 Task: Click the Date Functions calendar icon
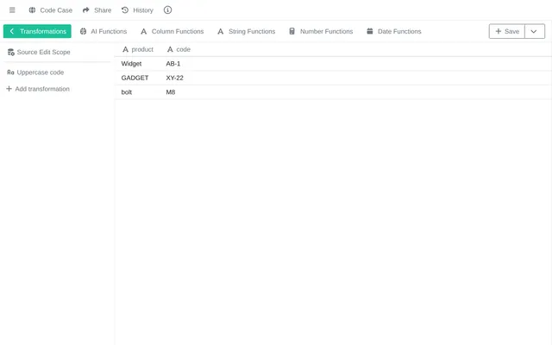pyautogui.click(x=370, y=31)
